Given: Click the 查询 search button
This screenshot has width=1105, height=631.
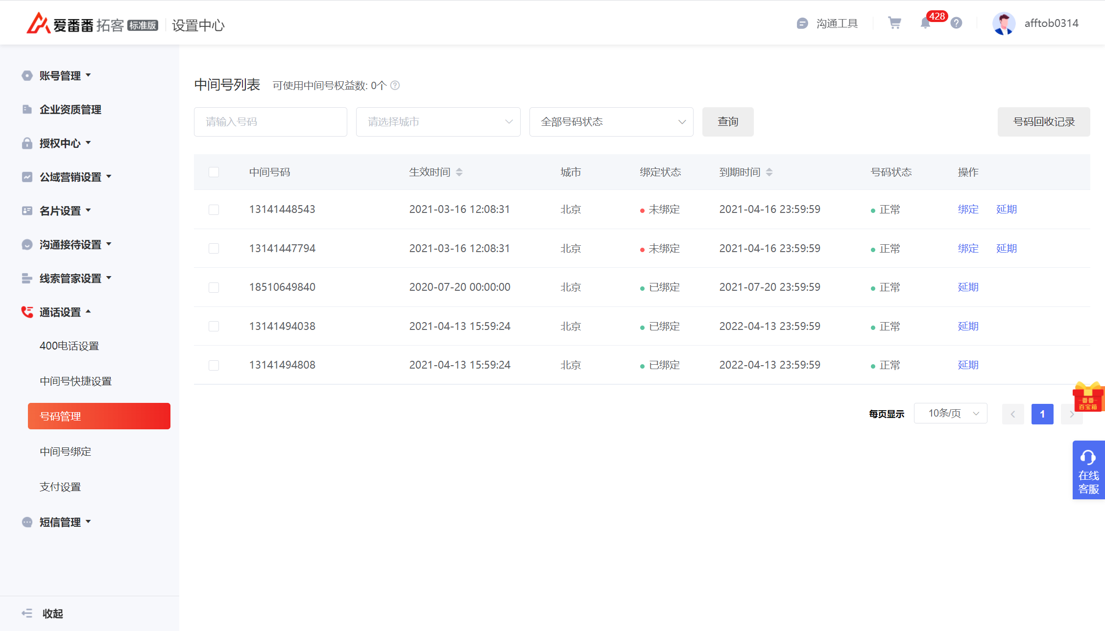Looking at the screenshot, I should click(x=728, y=122).
